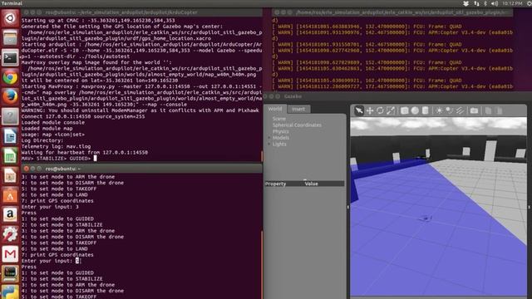Select Spherical Coordinates in world tree
Image resolution: width=532 pixels, height=299 pixels.
click(x=297, y=125)
